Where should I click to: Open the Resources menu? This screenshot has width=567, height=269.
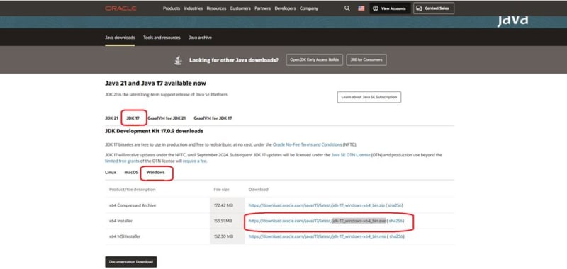pyautogui.click(x=216, y=8)
